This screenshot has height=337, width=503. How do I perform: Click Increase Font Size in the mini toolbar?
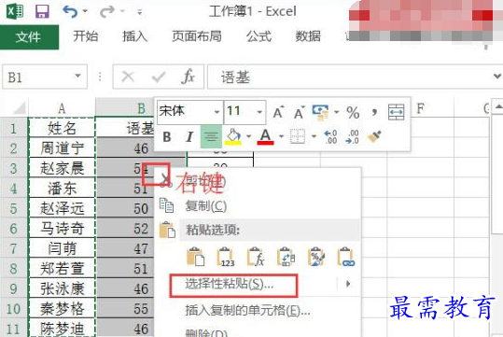pos(278,112)
